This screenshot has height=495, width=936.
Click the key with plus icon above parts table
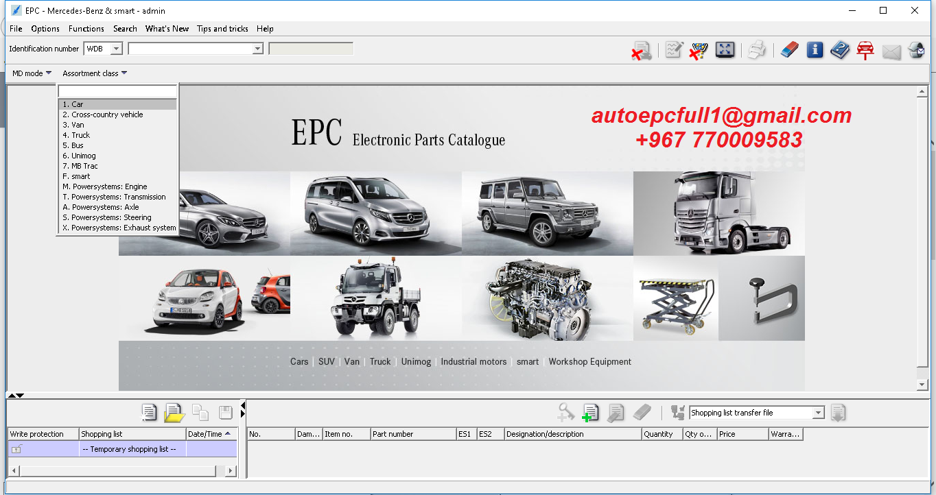[565, 412]
